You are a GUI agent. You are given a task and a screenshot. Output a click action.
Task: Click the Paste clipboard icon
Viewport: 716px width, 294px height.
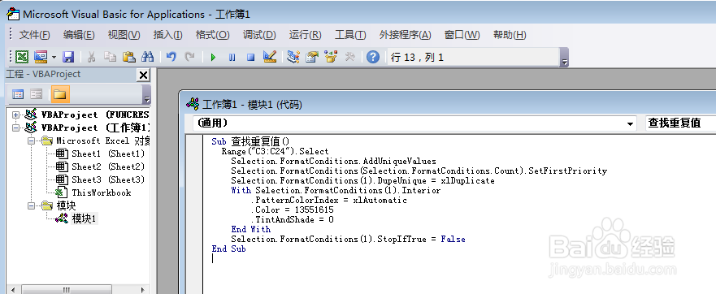pyautogui.click(x=129, y=57)
